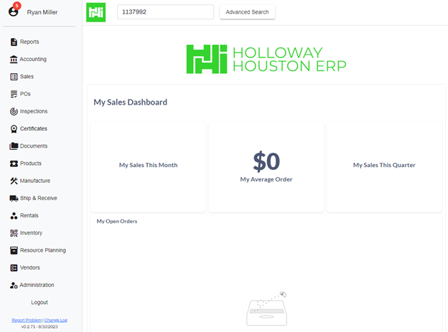The height and width of the screenshot is (332, 448).
Task: Click the Manufacture tools icon
Action: pyautogui.click(x=14, y=181)
